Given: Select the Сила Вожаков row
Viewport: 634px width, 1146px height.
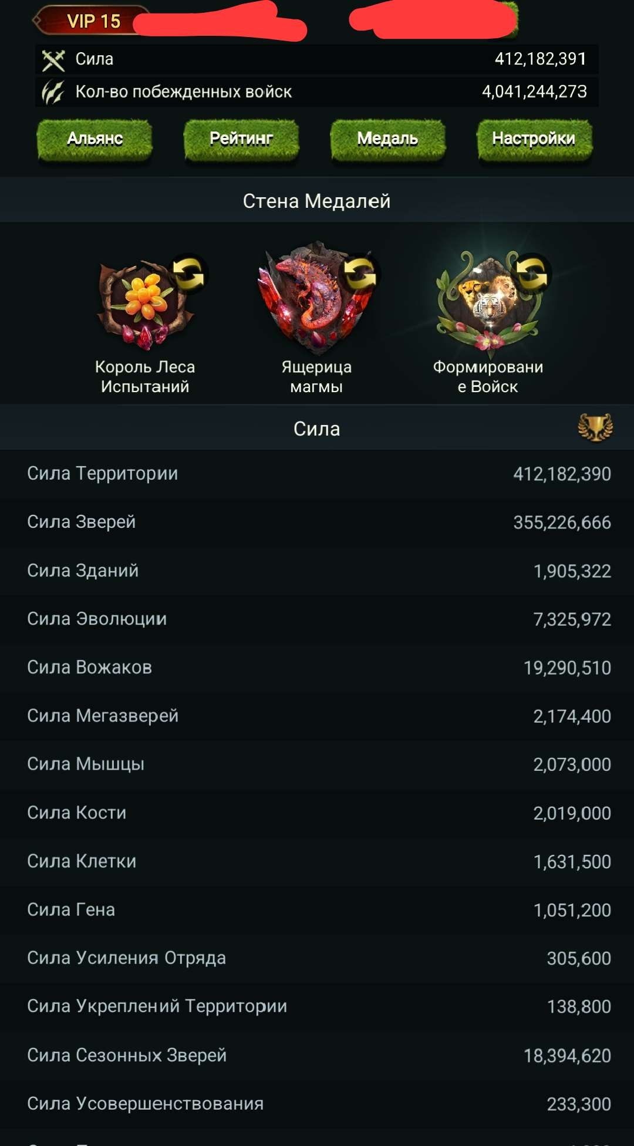Looking at the screenshot, I should (x=317, y=668).
